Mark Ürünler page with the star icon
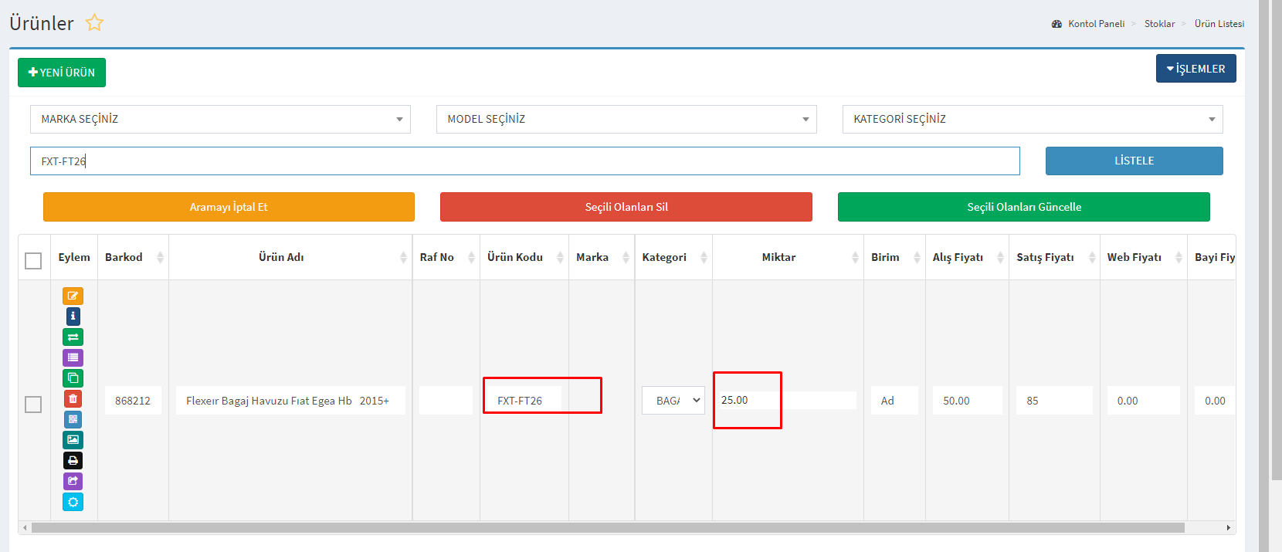This screenshot has height=552, width=1282. 94,23
